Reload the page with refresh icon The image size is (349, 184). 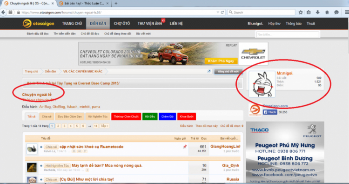(x=222, y=13)
